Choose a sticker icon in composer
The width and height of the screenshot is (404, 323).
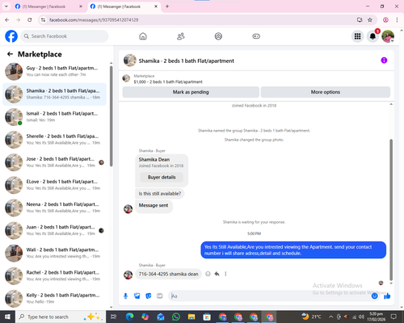[x=149, y=296]
